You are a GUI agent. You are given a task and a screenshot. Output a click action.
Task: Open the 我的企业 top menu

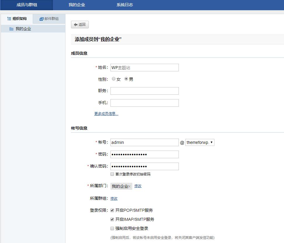[x=77, y=5]
